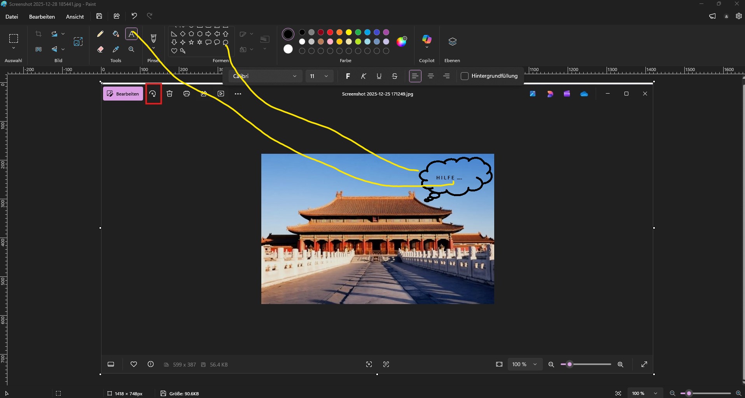745x398 pixels.
Task: Open the Layers (Ebenen) panel
Action: pos(452,42)
